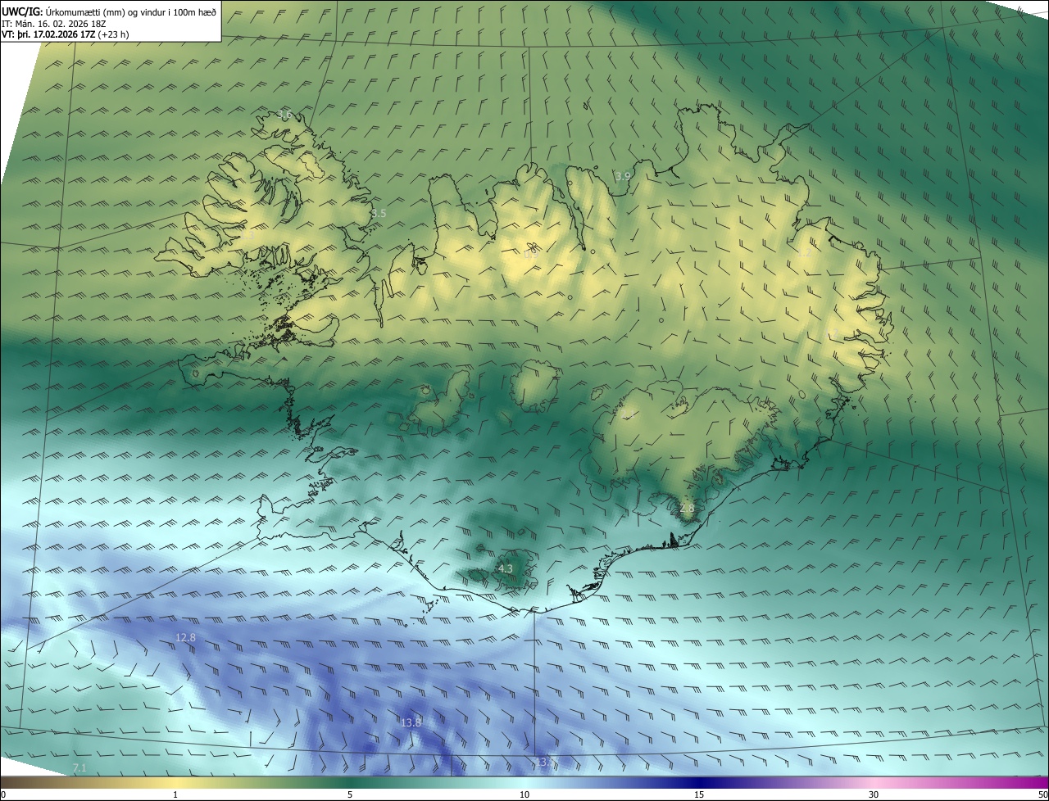Viewport: 1049px width, 801px height.
Task: Click the "5" tick on the color scale
Action: [350, 795]
